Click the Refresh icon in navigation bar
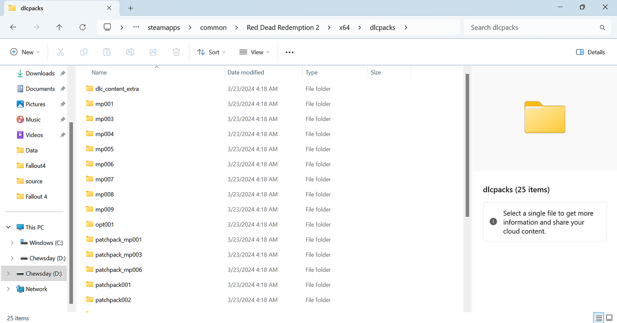The image size is (617, 323). (x=82, y=27)
